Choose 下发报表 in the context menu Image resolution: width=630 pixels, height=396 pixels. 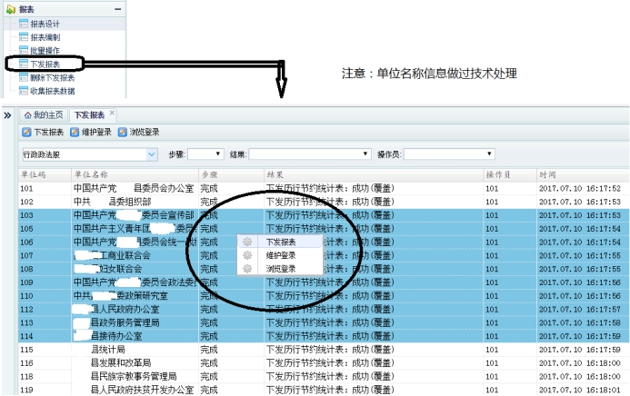click(x=280, y=243)
